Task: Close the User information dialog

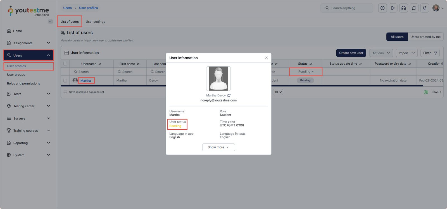Action: (266, 58)
